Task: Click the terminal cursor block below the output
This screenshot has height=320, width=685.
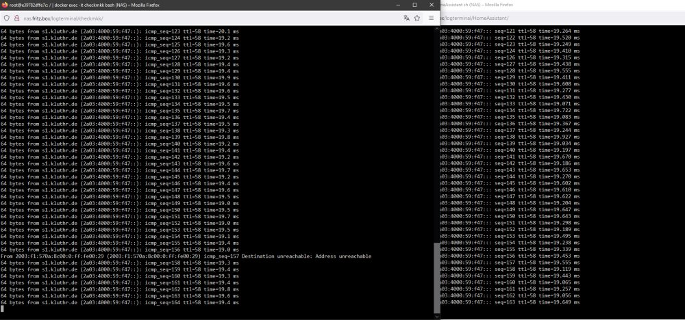Action: (2, 308)
